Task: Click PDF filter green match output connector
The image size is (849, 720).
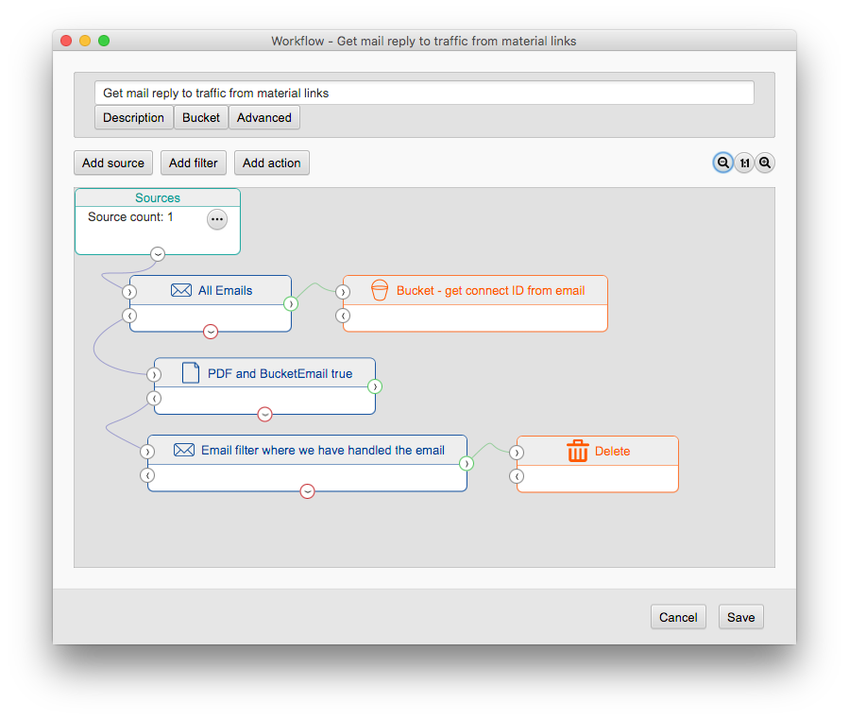Action: pyautogui.click(x=375, y=386)
